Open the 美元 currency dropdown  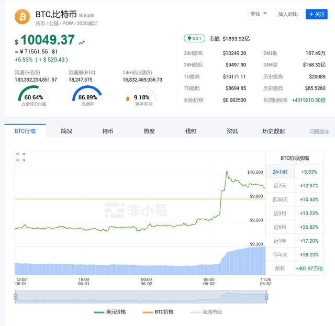tap(258, 14)
